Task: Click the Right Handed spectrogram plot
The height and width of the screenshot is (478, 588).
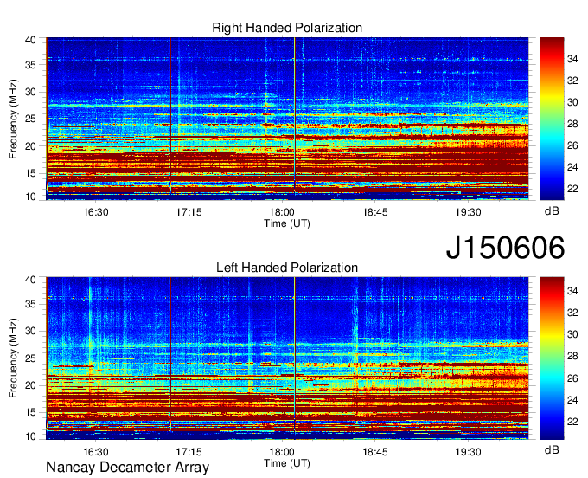Action: click(x=287, y=119)
